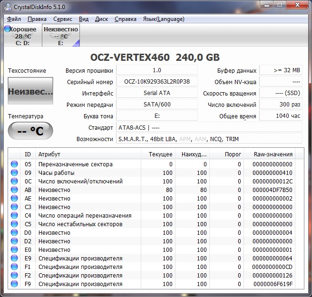The image size is (312, 297).
Task: Click the Raw-значения column header
Action: [270, 154]
